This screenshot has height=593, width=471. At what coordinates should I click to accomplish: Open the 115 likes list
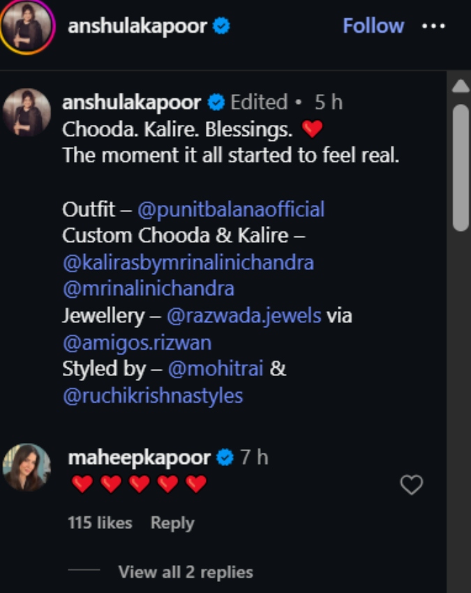(100, 523)
